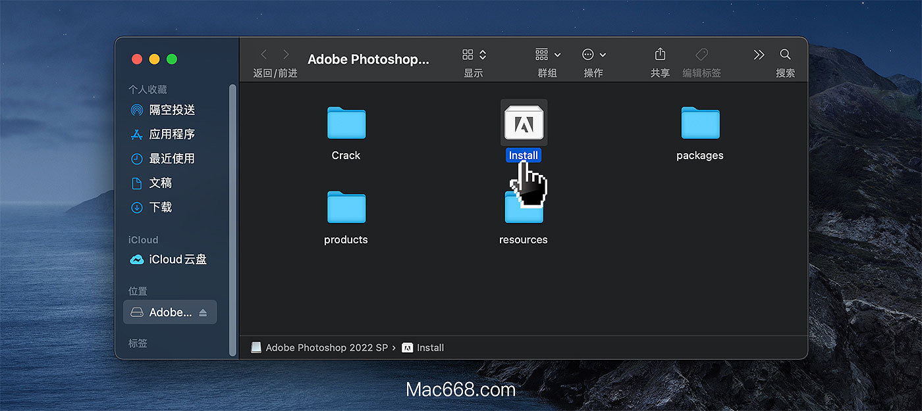The image size is (922, 411).
Task: Click the sidebar vertical scrollbar
Action: click(232, 220)
